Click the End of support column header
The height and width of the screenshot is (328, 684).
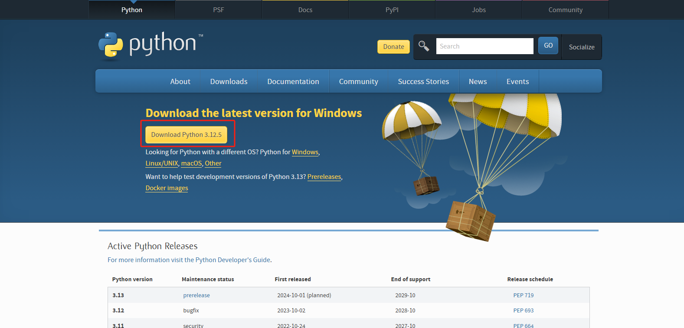pyautogui.click(x=411, y=279)
